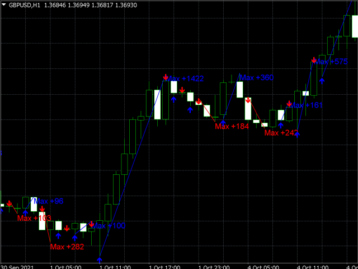Viewport: 358px width, 269px height.
Task: Select the blue Max +575 label
Action: click(x=331, y=62)
